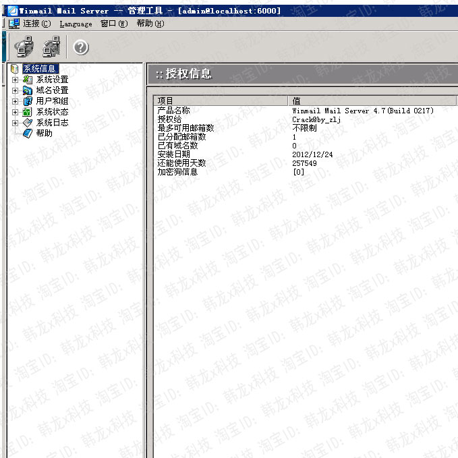458x458 pixels.
Task: Click the value 257549
Action: 304,163
